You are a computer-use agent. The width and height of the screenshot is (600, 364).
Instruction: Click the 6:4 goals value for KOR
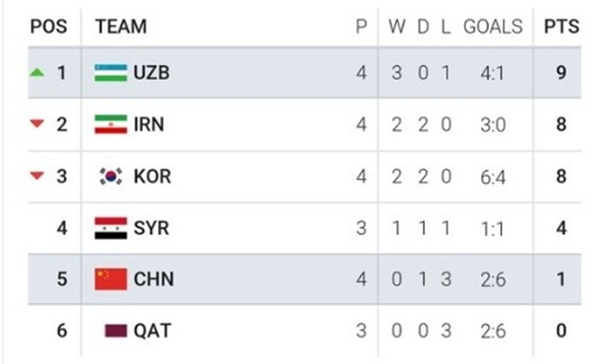493,177
